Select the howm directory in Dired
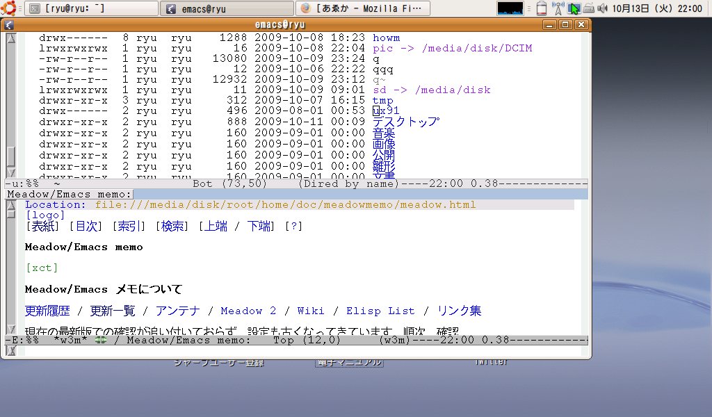 [x=387, y=38]
